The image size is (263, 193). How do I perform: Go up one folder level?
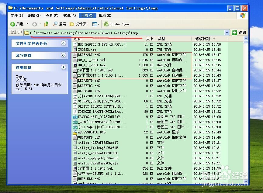[x=47, y=24]
